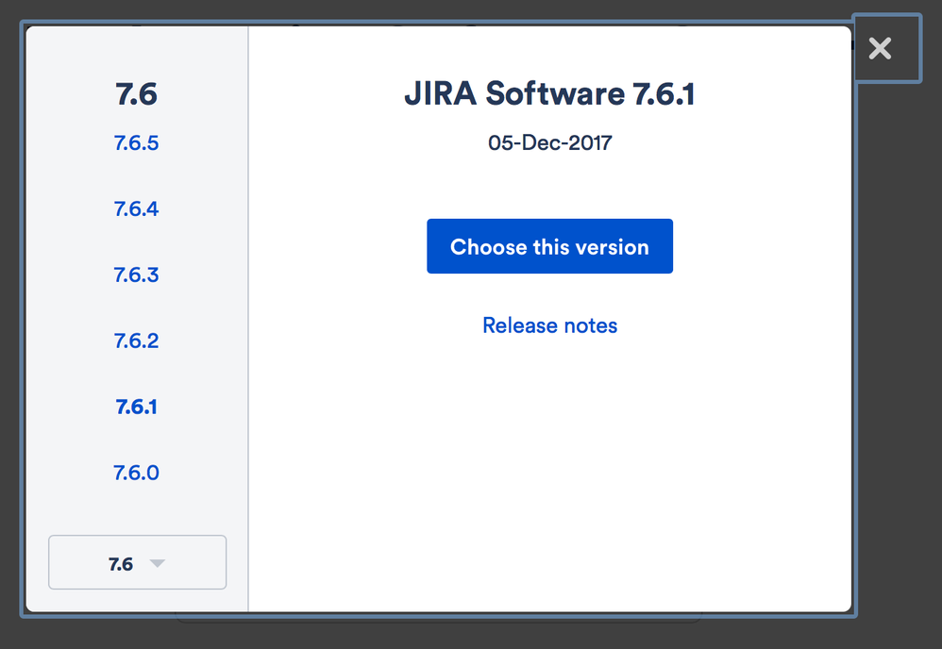The width and height of the screenshot is (942, 649).
Task: Select version 7.6.1 in the list
Action: (x=136, y=408)
